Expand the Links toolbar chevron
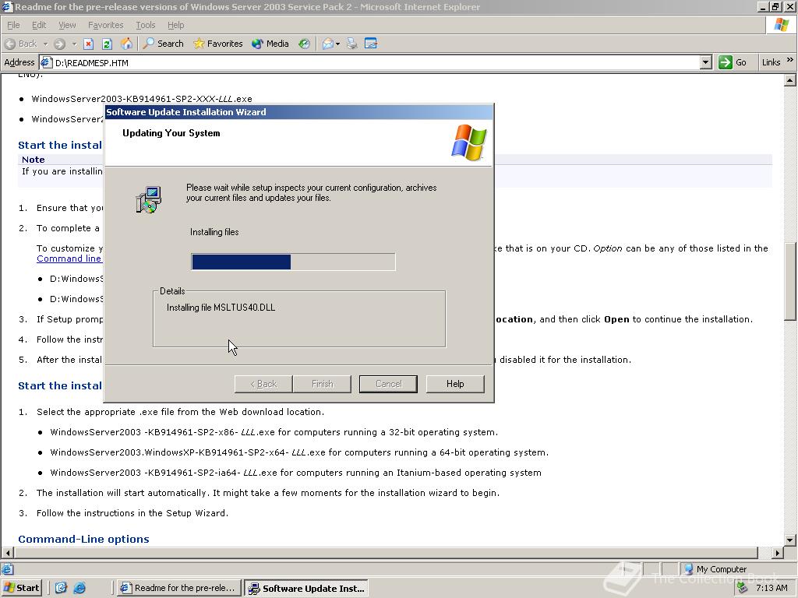This screenshot has height=598, width=798. point(790,60)
